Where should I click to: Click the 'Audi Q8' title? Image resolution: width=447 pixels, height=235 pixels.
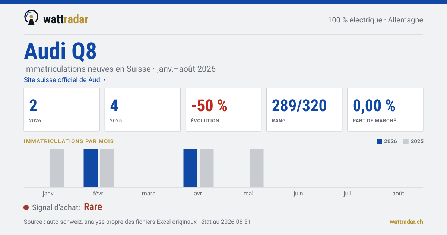[x=60, y=51]
